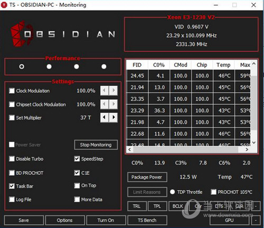Open the TRL turbo ratio limits
The image size is (264, 228).
(137, 206)
